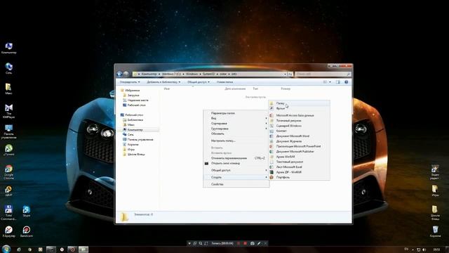The height and width of the screenshot is (253, 449).
Task: Choose Обновить in context menu
Action: coord(236,134)
